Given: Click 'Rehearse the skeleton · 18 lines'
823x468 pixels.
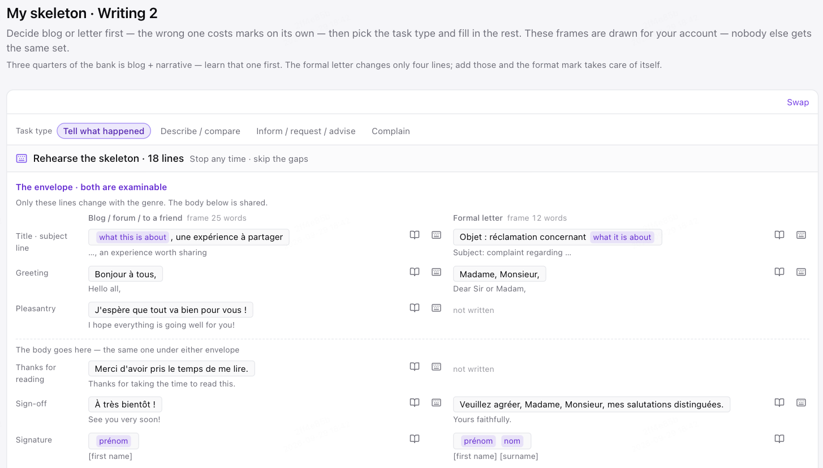Looking at the screenshot, I should 109,158.
